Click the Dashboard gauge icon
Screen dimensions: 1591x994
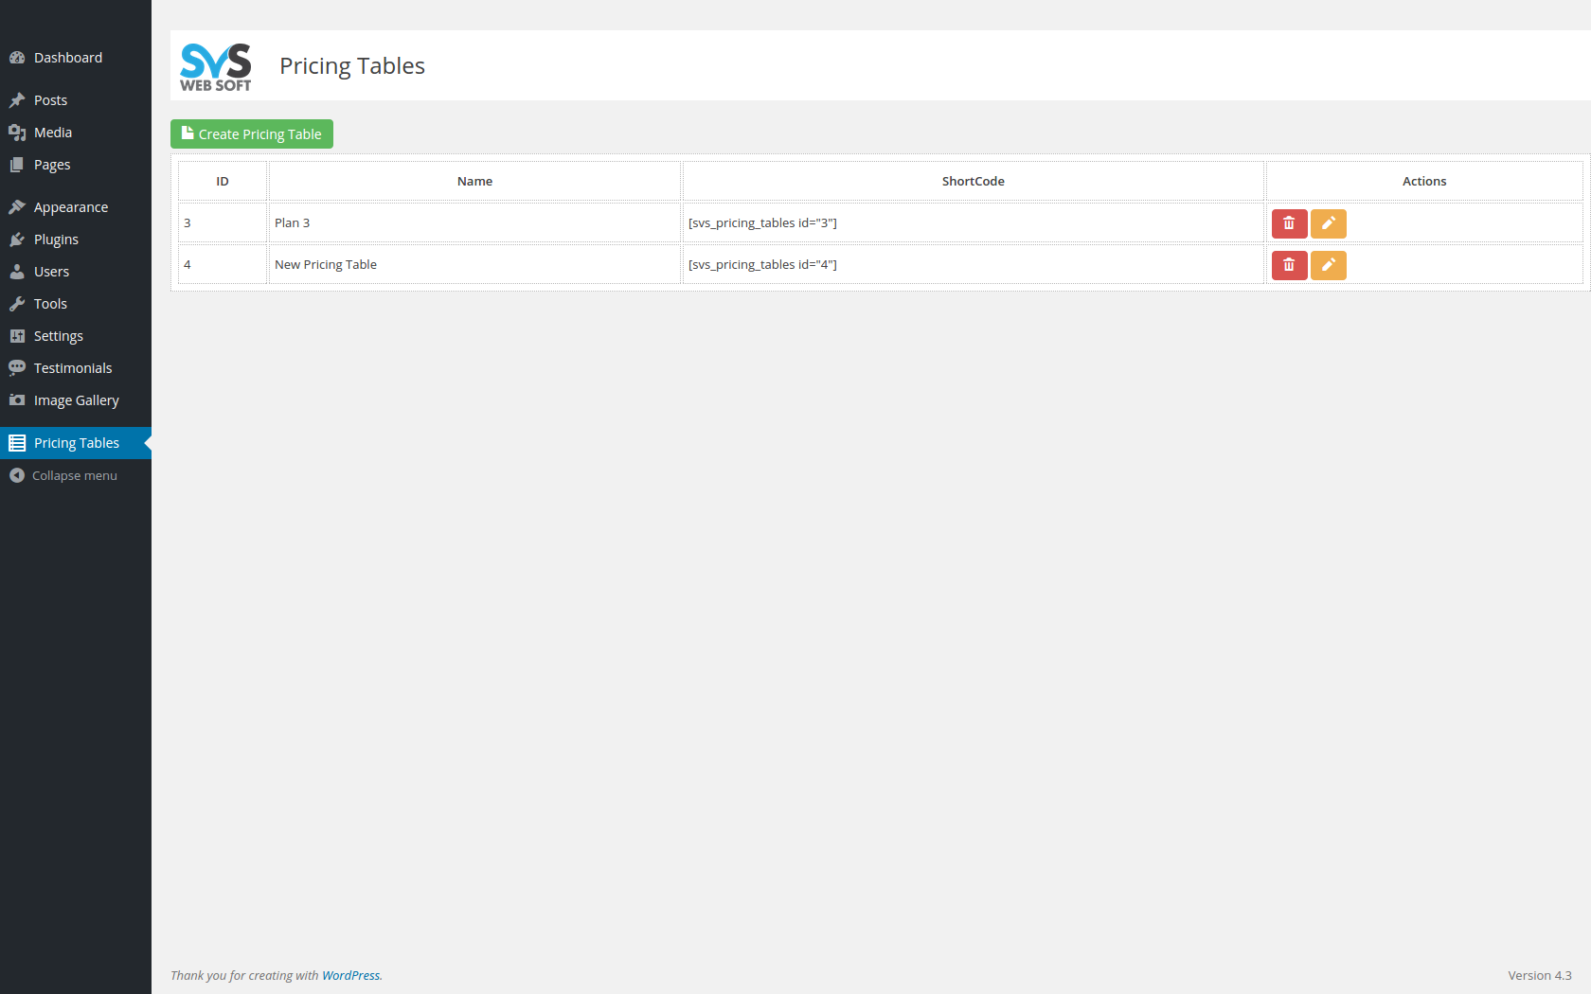(17, 58)
